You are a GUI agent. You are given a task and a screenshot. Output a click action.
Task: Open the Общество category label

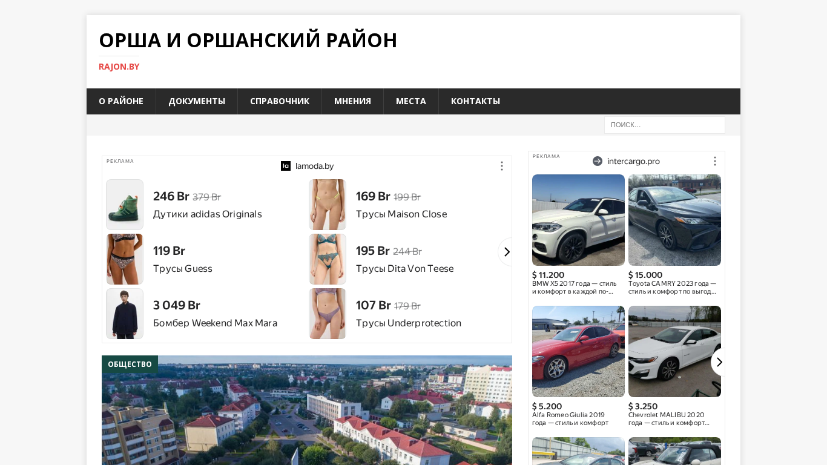[x=130, y=364]
